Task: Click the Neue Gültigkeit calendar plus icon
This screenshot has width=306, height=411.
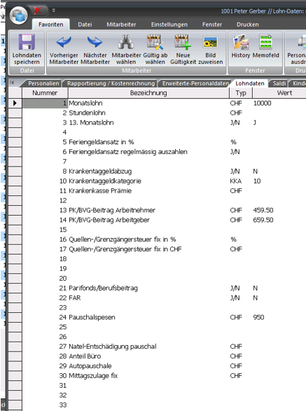Action: click(x=183, y=42)
